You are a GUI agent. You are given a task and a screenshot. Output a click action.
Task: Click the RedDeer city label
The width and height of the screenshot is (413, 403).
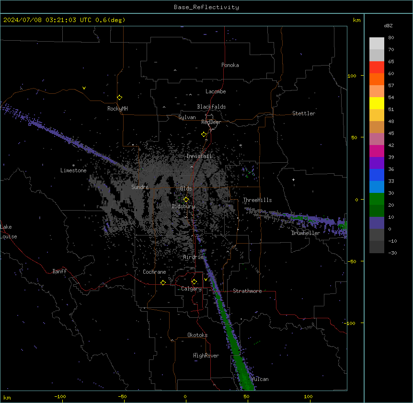point(211,122)
